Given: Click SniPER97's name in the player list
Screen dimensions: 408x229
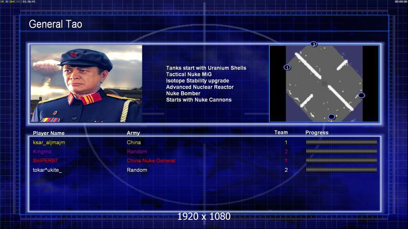Looking at the screenshot, I should pyautogui.click(x=45, y=161).
